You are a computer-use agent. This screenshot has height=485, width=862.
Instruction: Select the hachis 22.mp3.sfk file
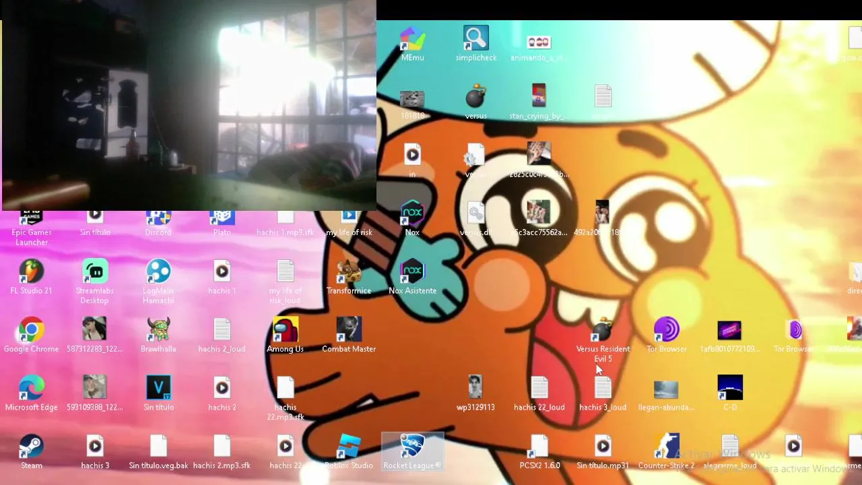[x=286, y=399]
